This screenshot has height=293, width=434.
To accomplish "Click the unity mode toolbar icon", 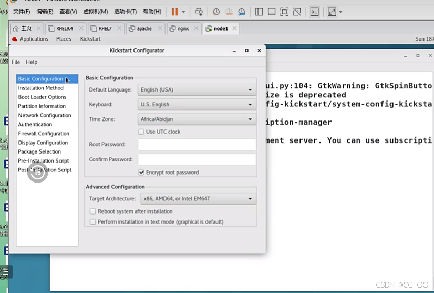I will (x=297, y=12).
